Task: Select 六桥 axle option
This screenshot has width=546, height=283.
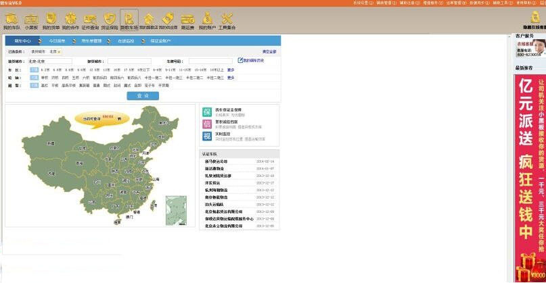Action: [86, 78]
